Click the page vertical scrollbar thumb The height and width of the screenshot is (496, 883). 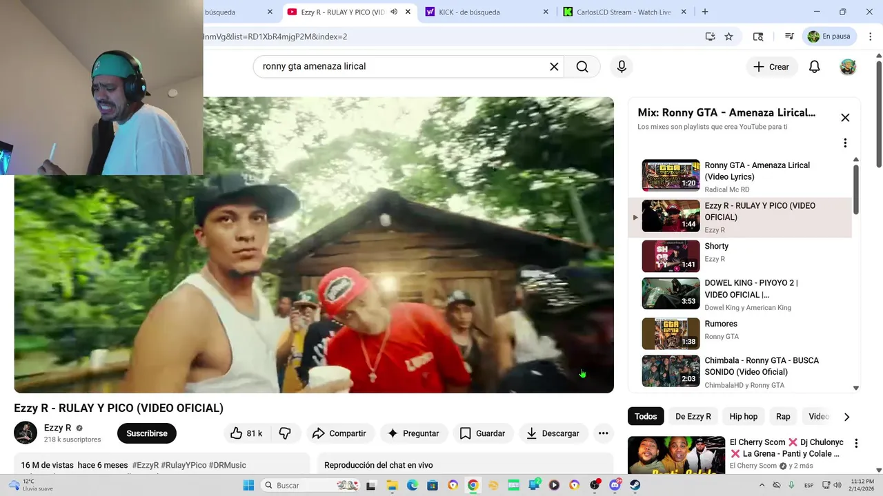tap(878, 114)
